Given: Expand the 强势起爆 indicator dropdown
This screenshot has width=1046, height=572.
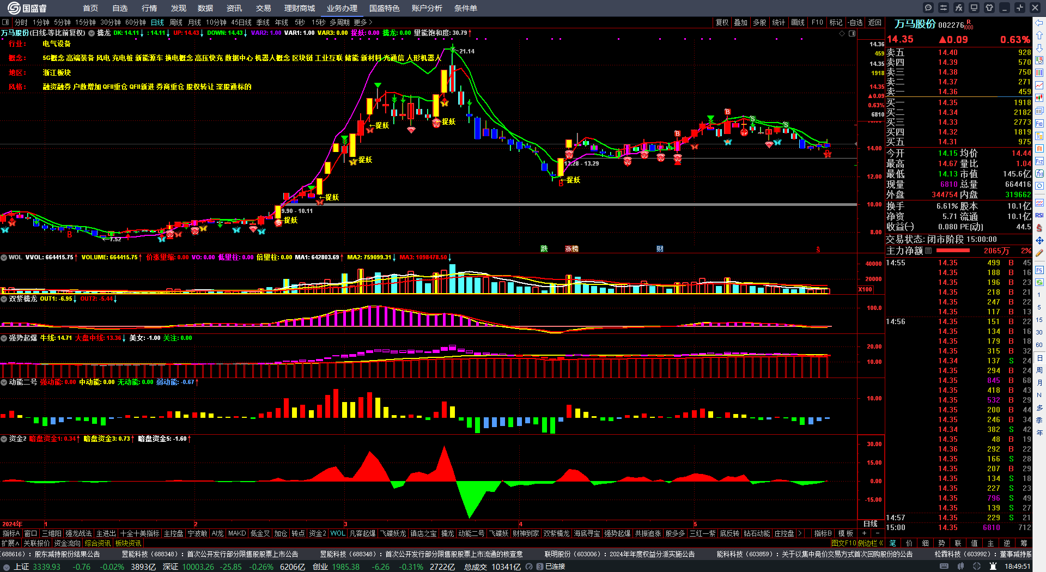Looking at the screenshot, I should click(4, 338).
